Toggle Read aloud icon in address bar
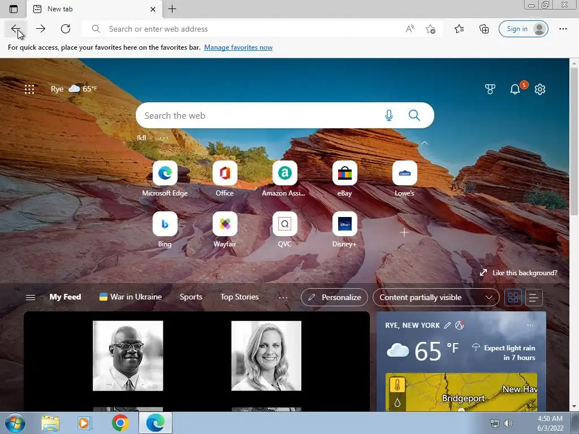This screenshot has height=434, width=579. point(410,29)
